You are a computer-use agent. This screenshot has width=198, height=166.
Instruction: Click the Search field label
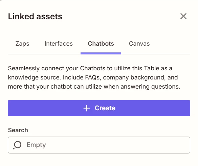point(18,130)
